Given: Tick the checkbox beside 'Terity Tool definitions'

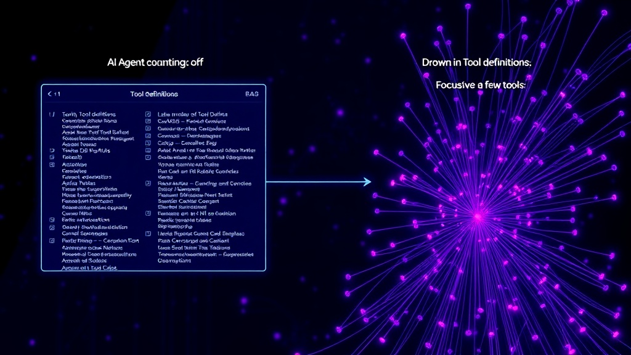Looking at the screenshot, I should click(x=52, y=114).
